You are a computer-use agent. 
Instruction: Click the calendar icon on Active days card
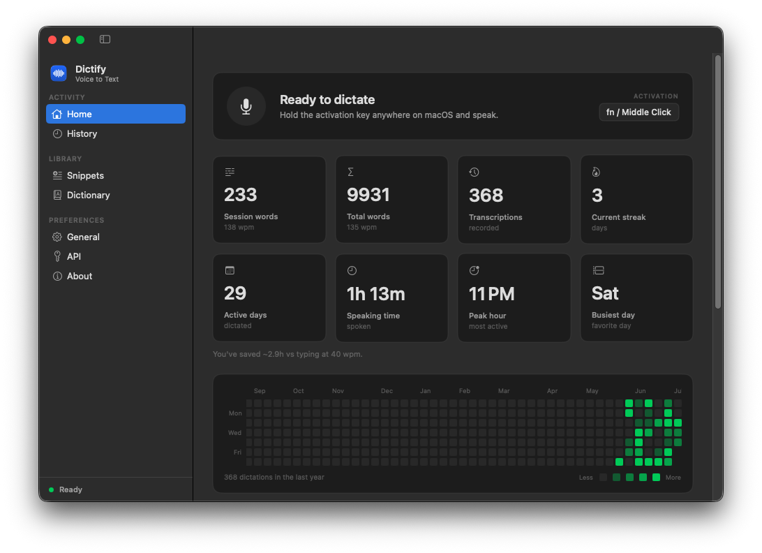[230, 270]
